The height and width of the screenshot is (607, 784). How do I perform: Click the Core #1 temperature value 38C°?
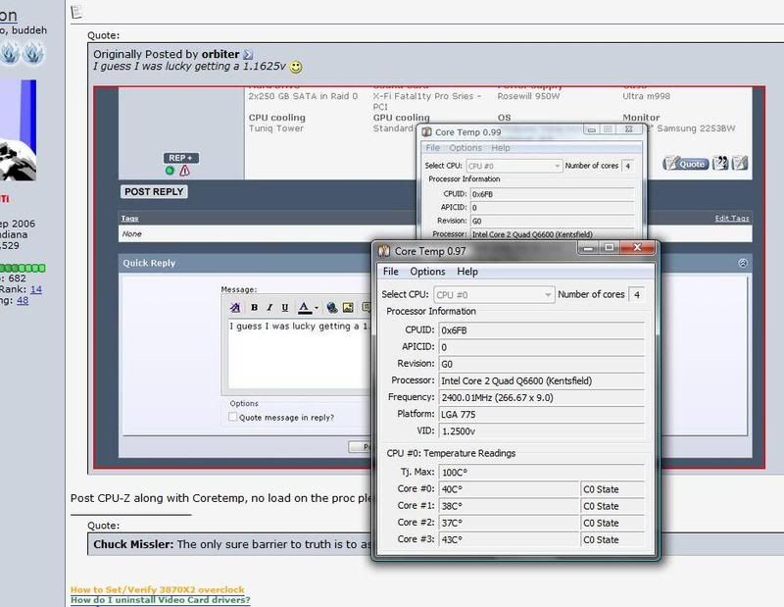pyautogui.click(x=509, y=506)
